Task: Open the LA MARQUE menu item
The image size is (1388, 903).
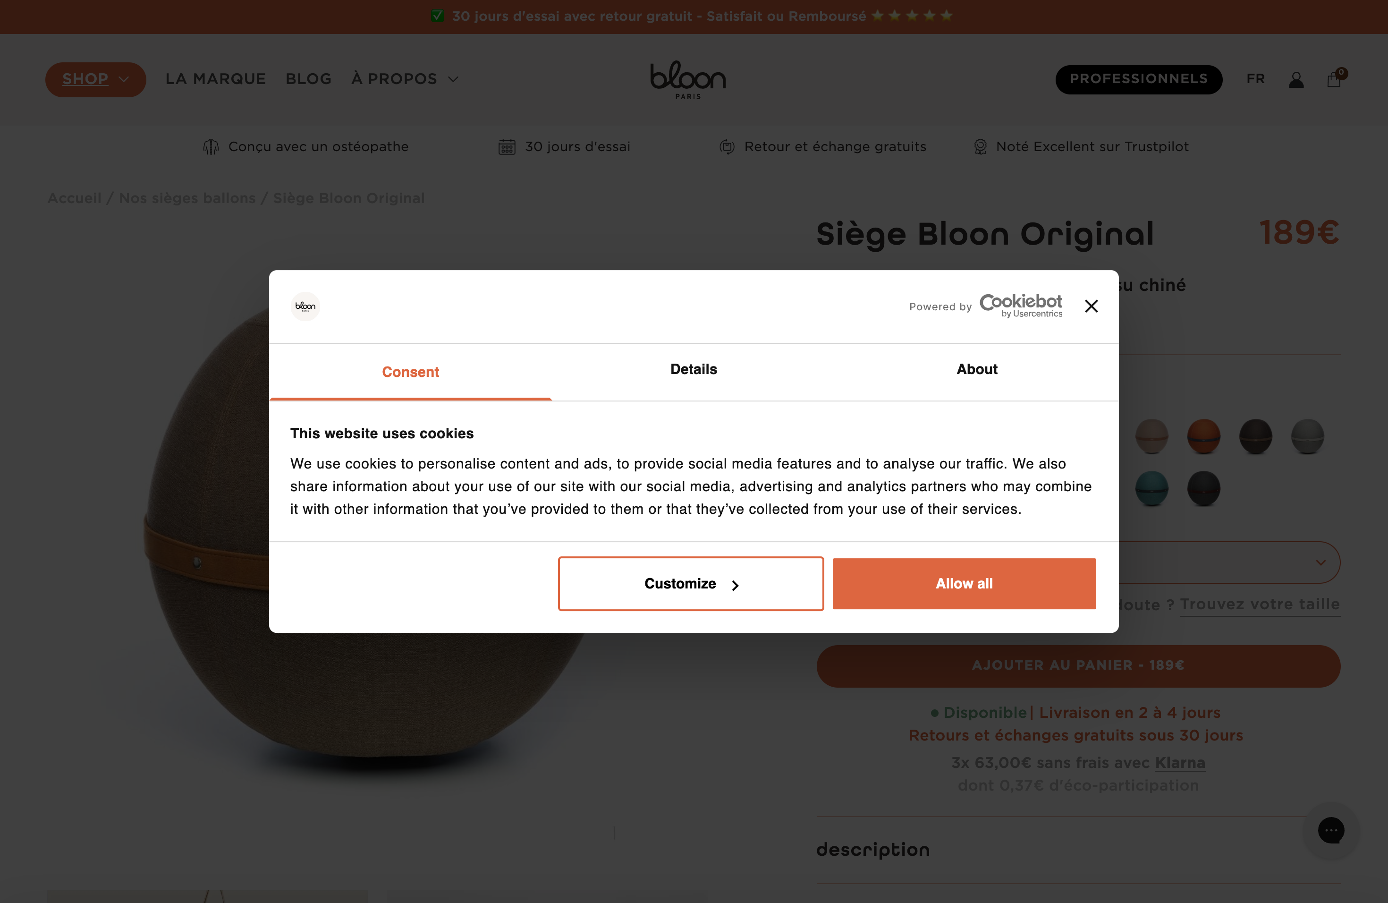Action: 215,79
